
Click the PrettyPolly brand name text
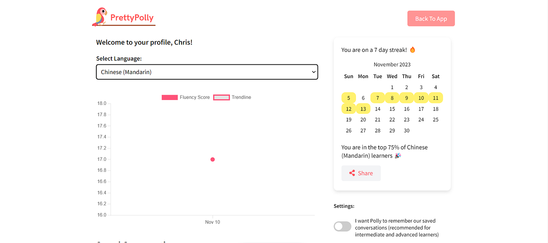click(x=132, y=18)
